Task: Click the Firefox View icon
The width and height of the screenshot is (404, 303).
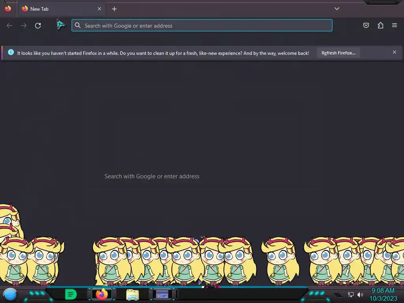Action: coord(8,9)
